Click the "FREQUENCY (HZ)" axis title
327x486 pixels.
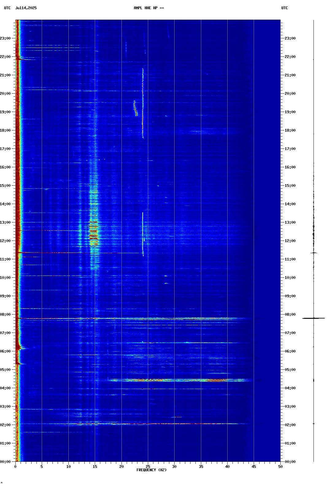coord(152,470)
